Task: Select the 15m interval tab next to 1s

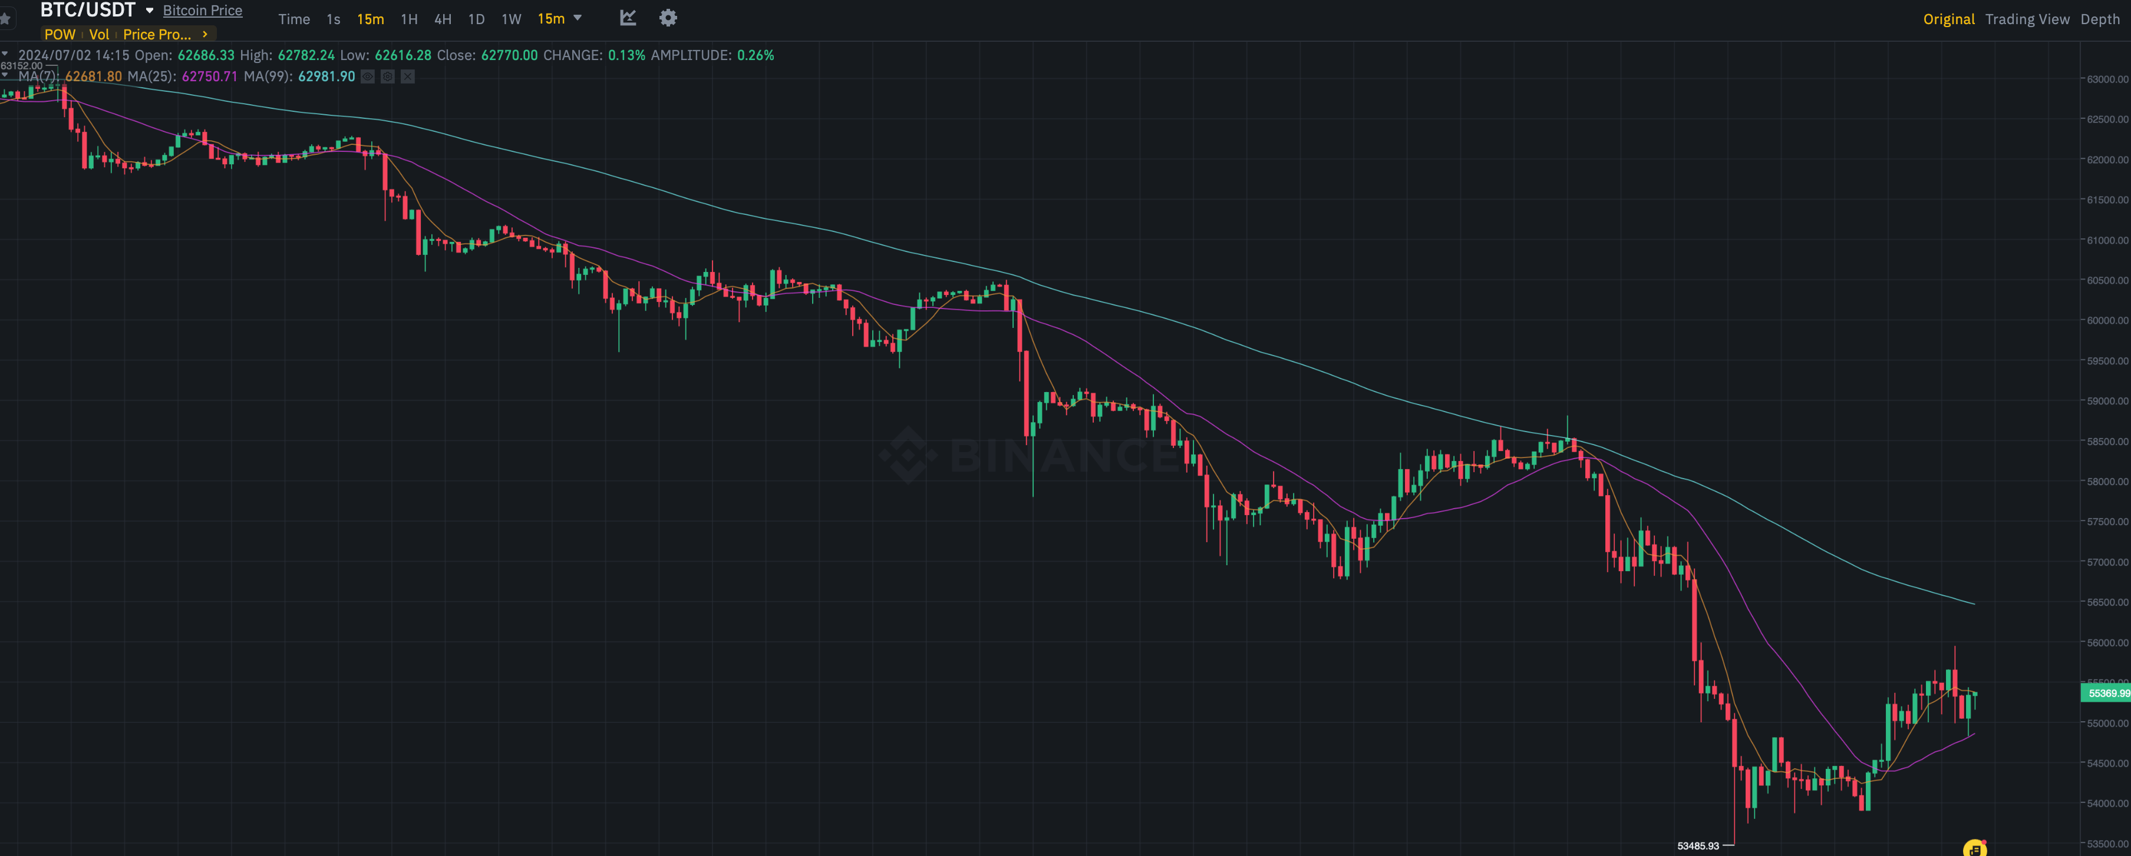Action: (x=371, y=19)
